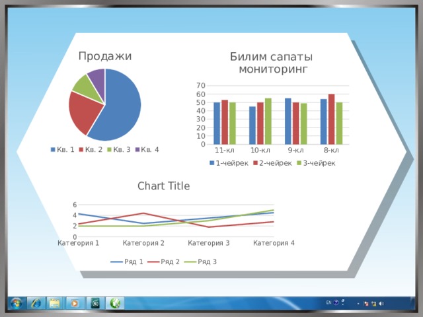Click the 'Категория 3' axis label
The width and height of the screenshot is (423, 317).
pyautogui.click(x=209, y=243)
